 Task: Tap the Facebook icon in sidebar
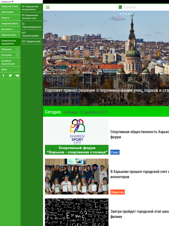pyautogui.click(x=4, y=76)
